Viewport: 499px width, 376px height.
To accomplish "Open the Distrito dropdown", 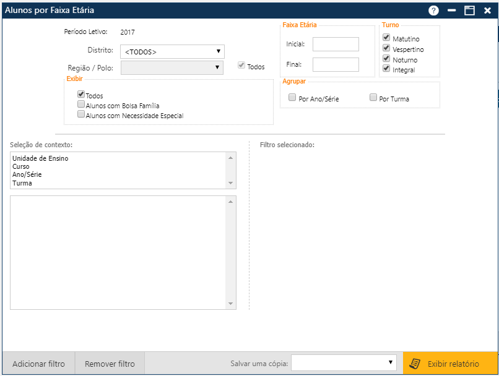I will pyautogui.click(x=172, y=52).
